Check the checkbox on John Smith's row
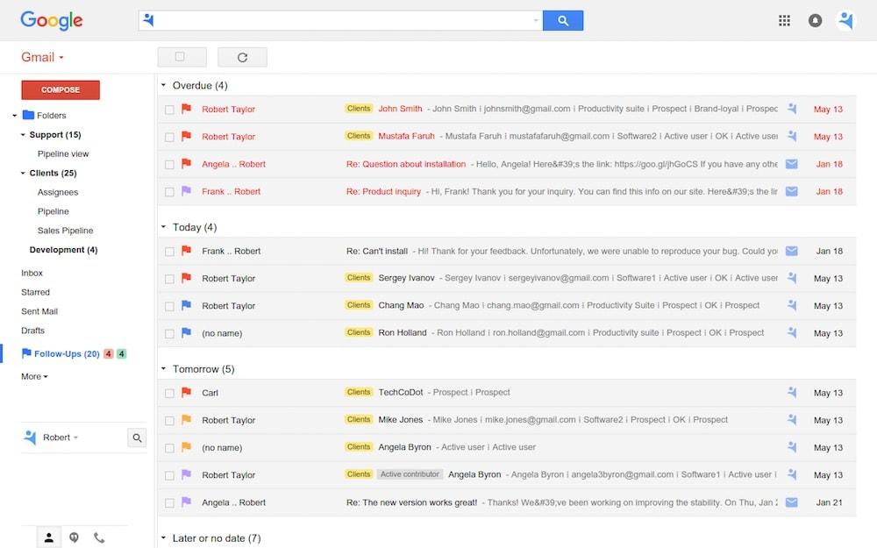Screen dimensions: 877x548 [169, 109]
